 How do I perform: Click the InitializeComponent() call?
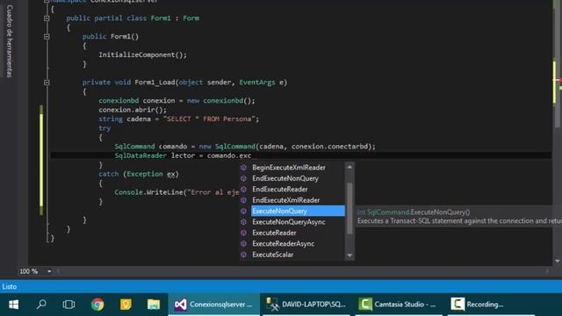click(142, 54)
